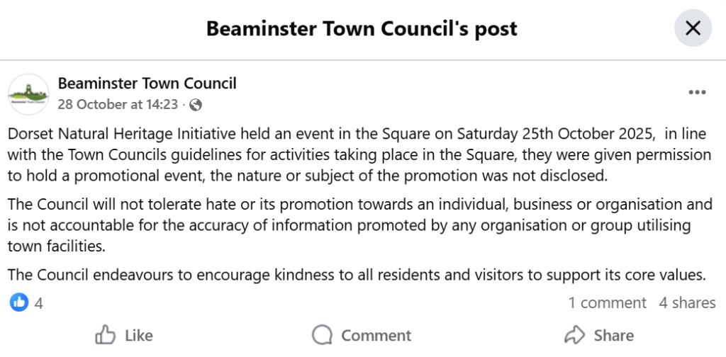
Task: Open the 28 October at 14:23 timestamp
Action: pyautogui.click(x=118, y=104)
